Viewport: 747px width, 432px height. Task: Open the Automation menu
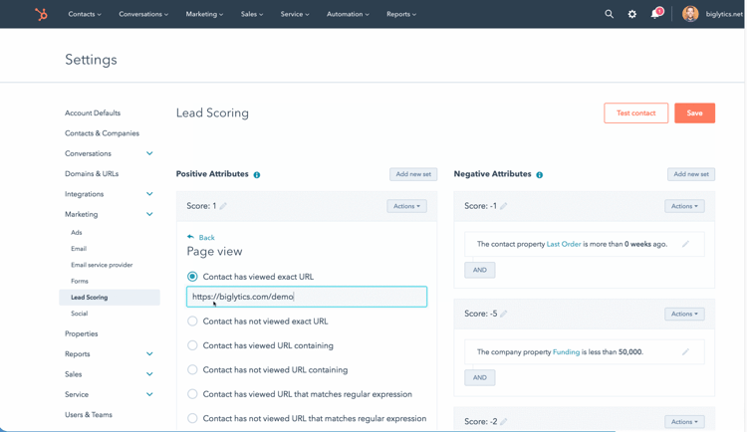click(x=348, y=14)
